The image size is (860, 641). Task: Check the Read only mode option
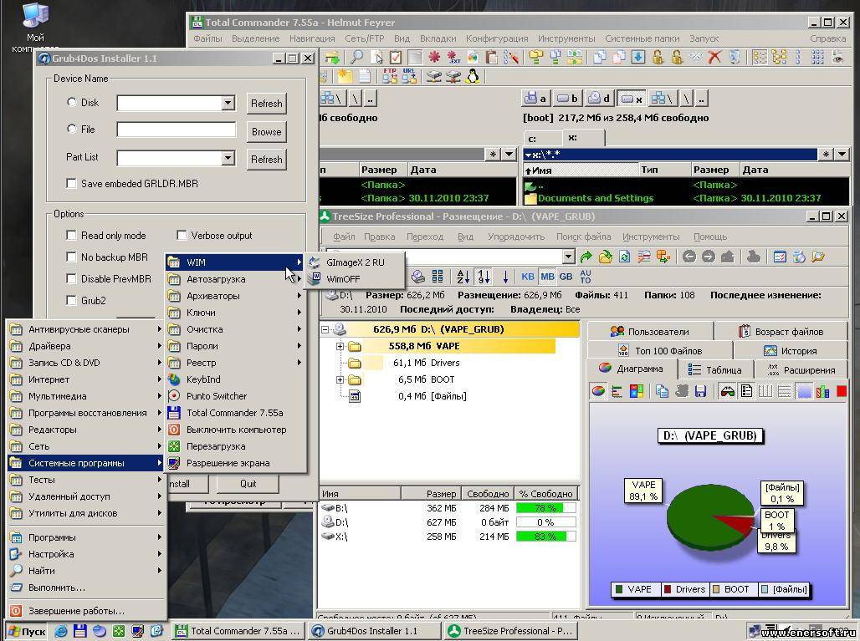click(71, 235)
